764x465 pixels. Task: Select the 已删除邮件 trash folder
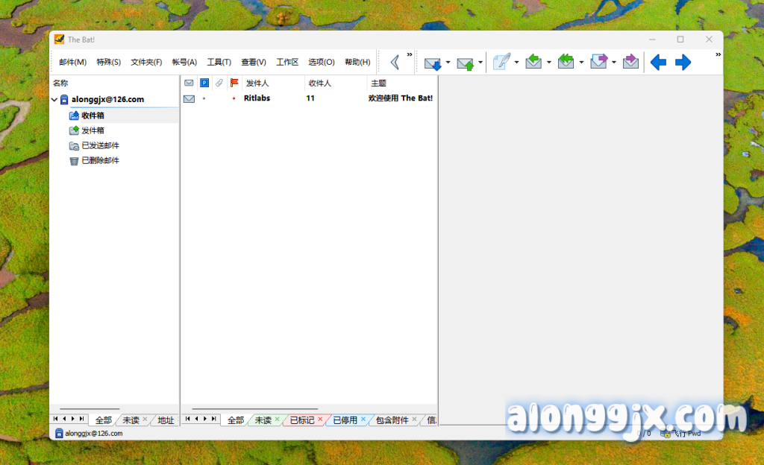click(x=100, y=160)
